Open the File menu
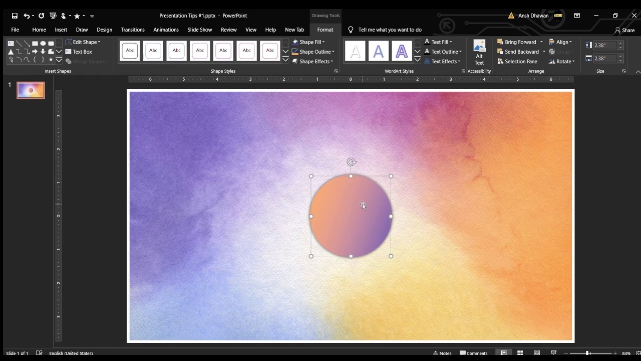This screenshot has width=641, height=361. (x=15, y=30)
